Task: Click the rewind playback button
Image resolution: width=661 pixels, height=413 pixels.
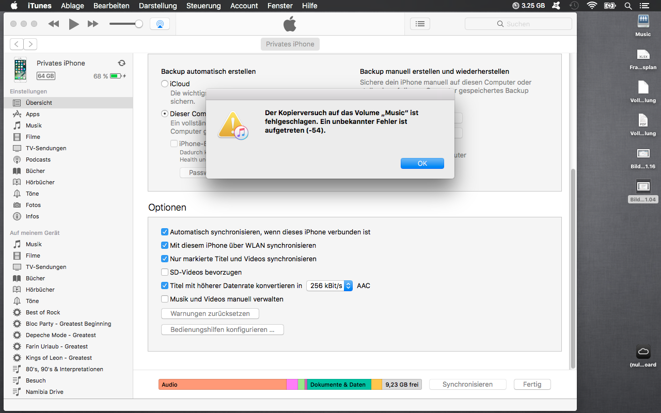Action: coord(54,24)
